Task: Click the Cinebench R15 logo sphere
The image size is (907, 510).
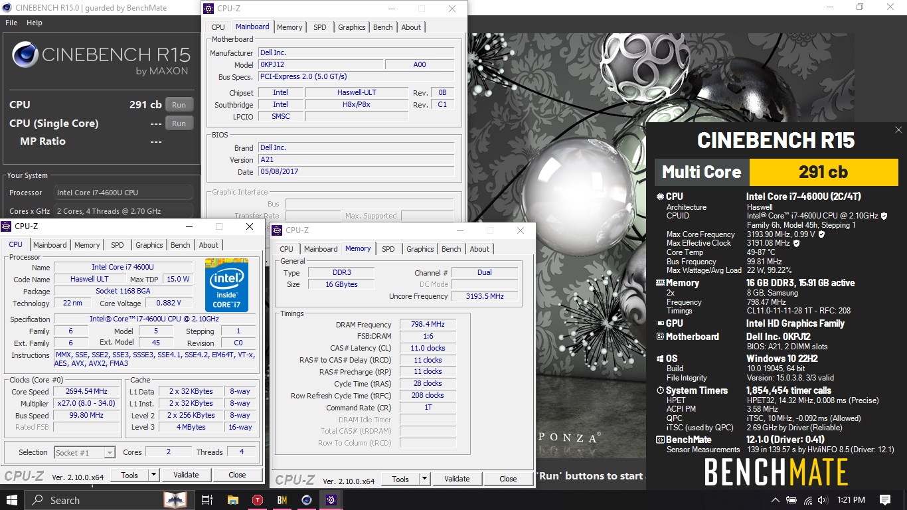Action: [24, 54]
